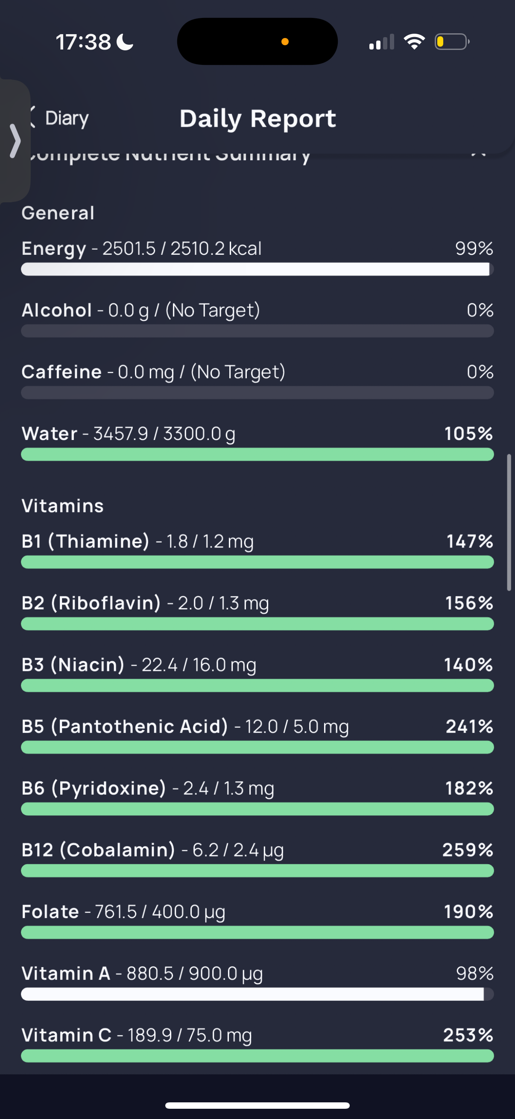Select the Caffeine nutrient row
Screen dimensions: 515x1119
coord(257,380)
